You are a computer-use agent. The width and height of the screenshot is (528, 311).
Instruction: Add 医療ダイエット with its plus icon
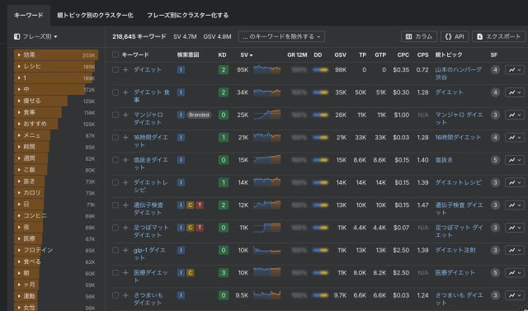(125, 272)
